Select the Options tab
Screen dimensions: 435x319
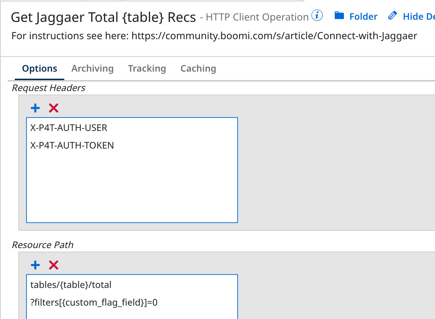(x=39, y=68)
